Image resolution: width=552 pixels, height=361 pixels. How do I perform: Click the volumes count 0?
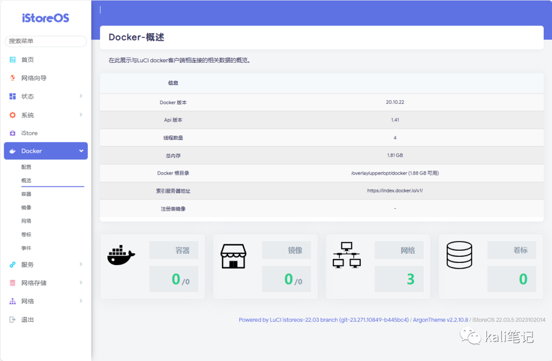click(x=523, y=279)
